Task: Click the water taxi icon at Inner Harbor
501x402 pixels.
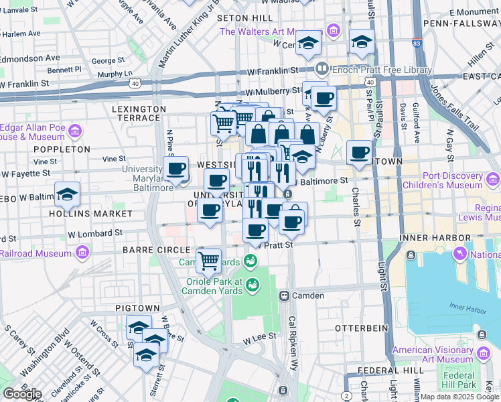Action: [411, 255]
